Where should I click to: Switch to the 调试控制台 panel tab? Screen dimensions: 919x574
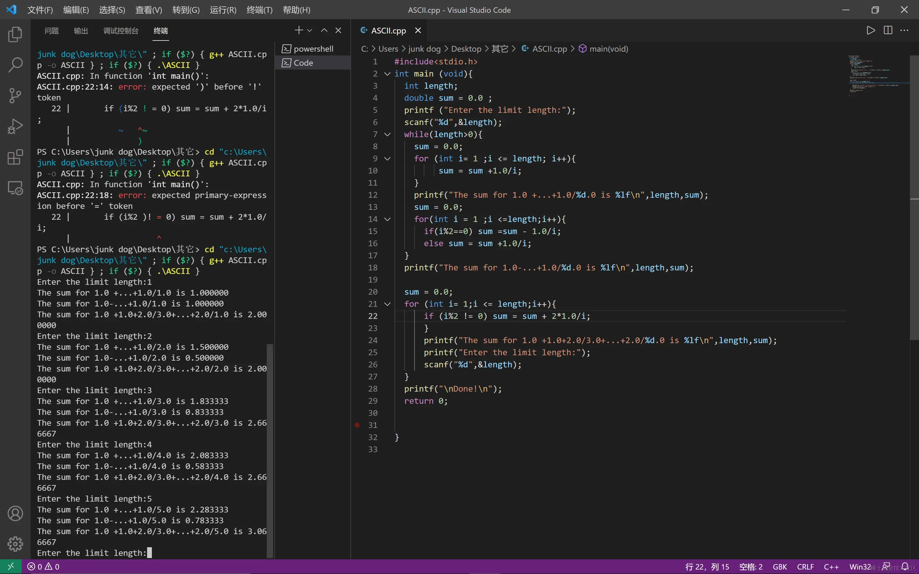(x=121, y=31)
